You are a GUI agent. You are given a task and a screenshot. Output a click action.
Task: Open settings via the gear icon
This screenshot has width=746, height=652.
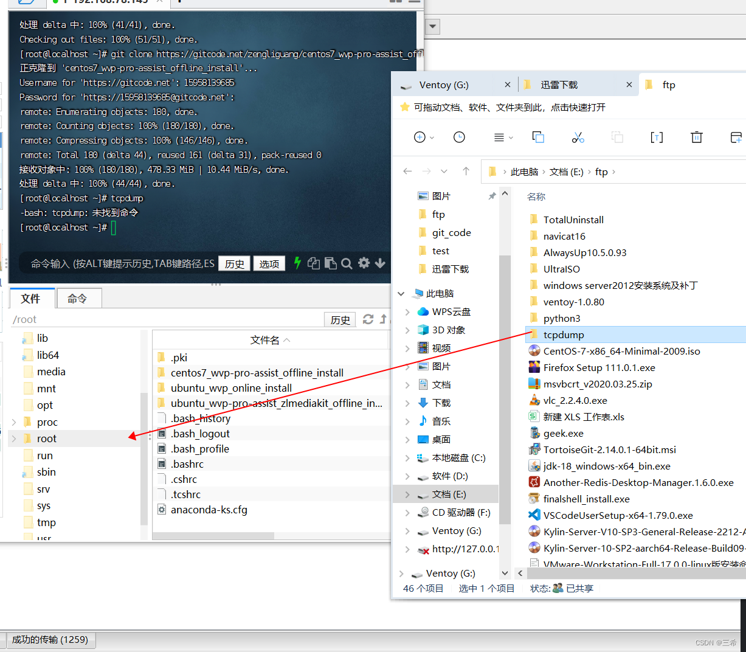click(363, 263)
